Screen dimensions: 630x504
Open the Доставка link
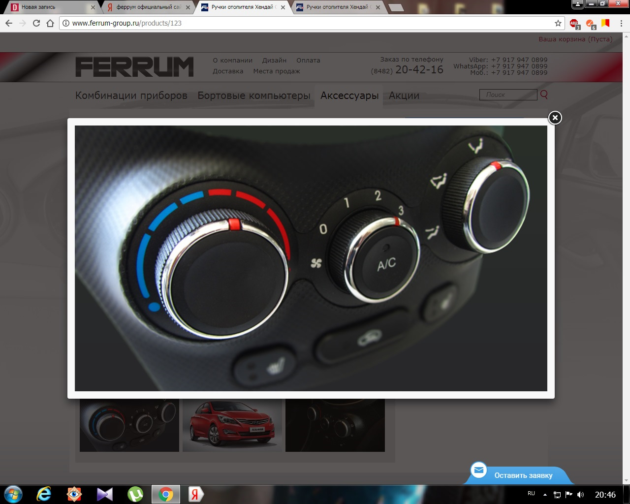[228, 71]
